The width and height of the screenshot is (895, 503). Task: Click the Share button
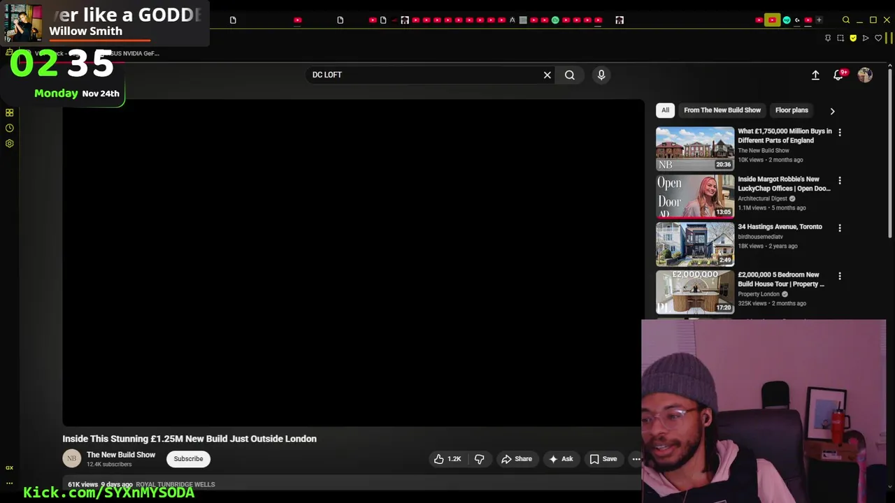(517, 459)
